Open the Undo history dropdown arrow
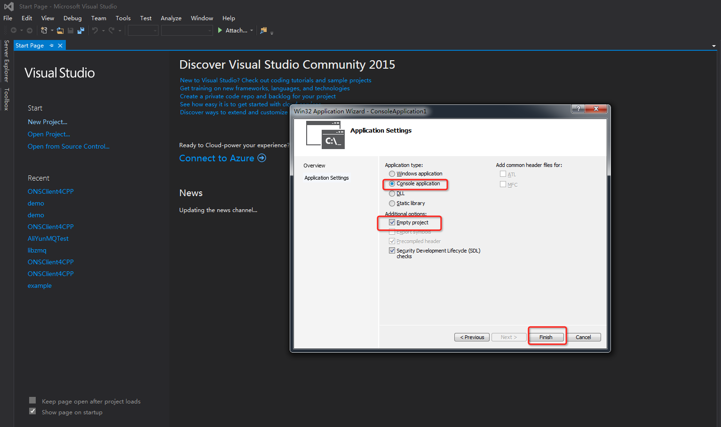This screenshot has height=427, width=721. pyautogui.click(x=103, y=31)
